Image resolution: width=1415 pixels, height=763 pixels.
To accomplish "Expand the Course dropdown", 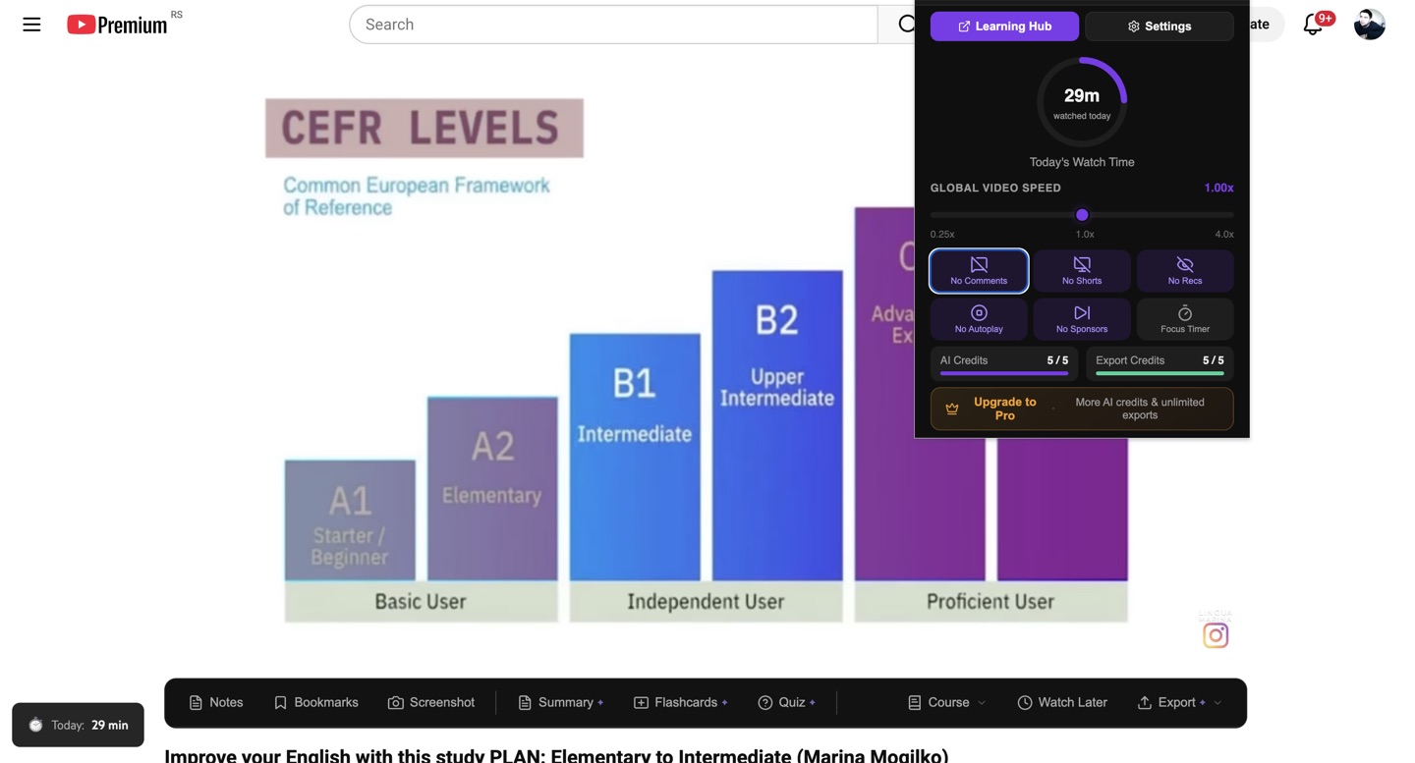I will tap(947, 703).
